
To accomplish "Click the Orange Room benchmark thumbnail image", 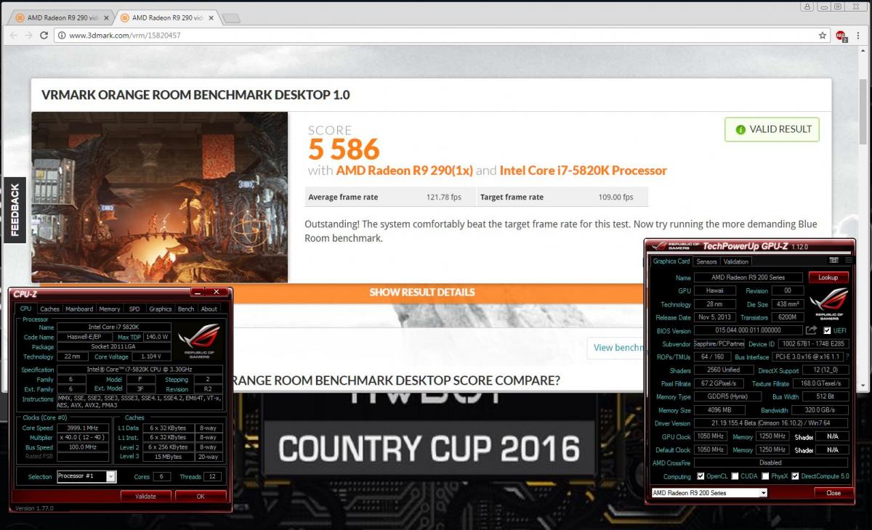I will [160, 197].
